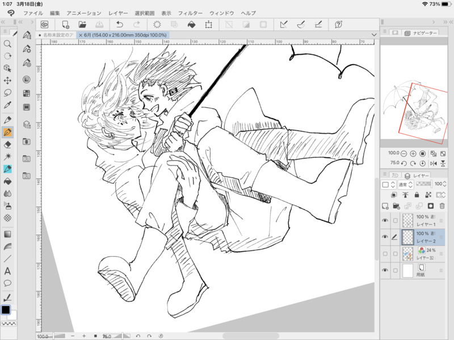Screen dimensions: 454x340
Task: Open the 編集 menu
Action: pyautogui.click(x=54, y=13)
